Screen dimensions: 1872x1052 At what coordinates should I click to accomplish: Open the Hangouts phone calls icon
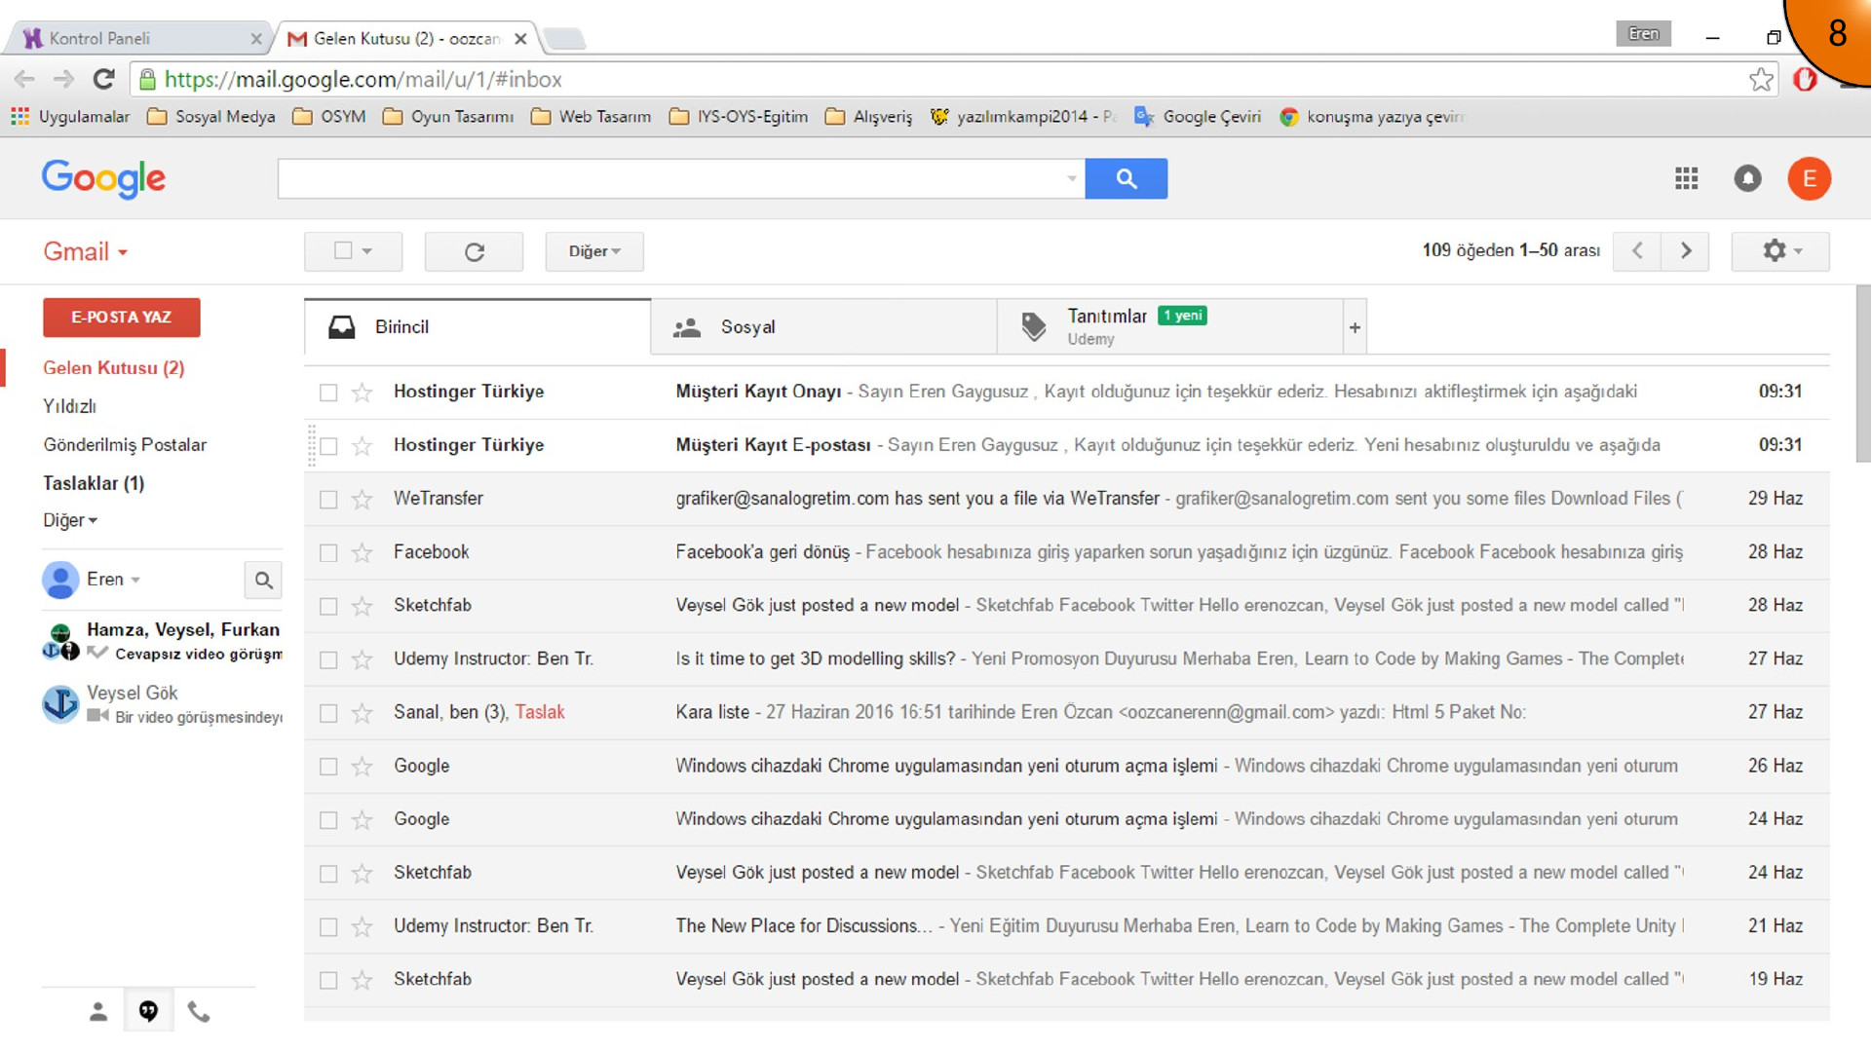click(x=199, y=1012)
